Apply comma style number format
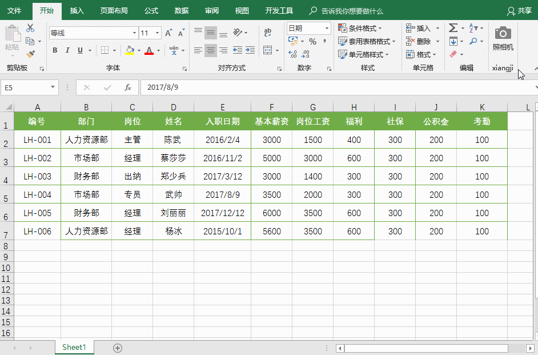Screen dimensions: 538x355 (324, 42)
